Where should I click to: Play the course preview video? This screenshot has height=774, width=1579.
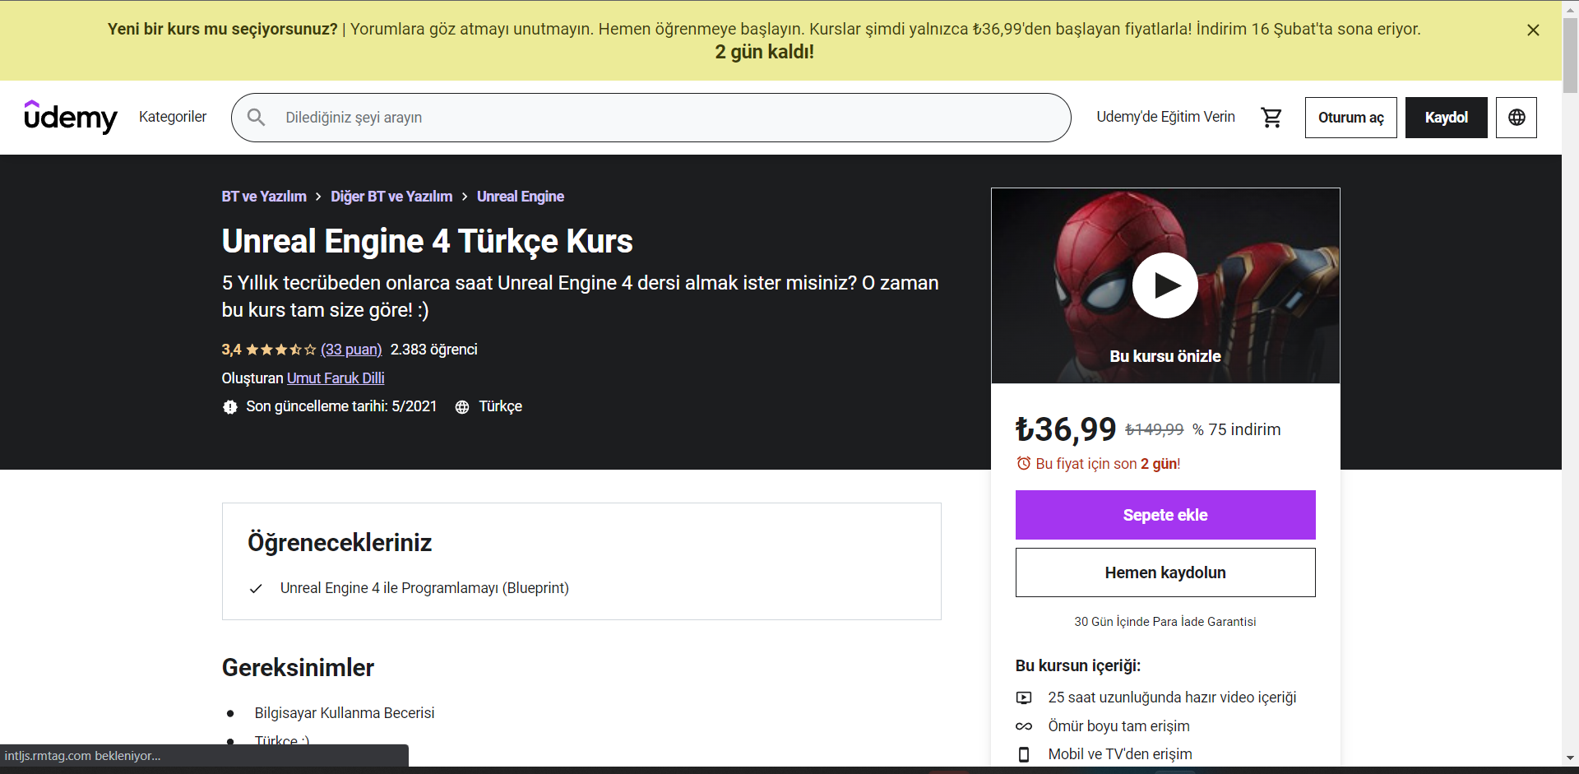(1165, 285)
